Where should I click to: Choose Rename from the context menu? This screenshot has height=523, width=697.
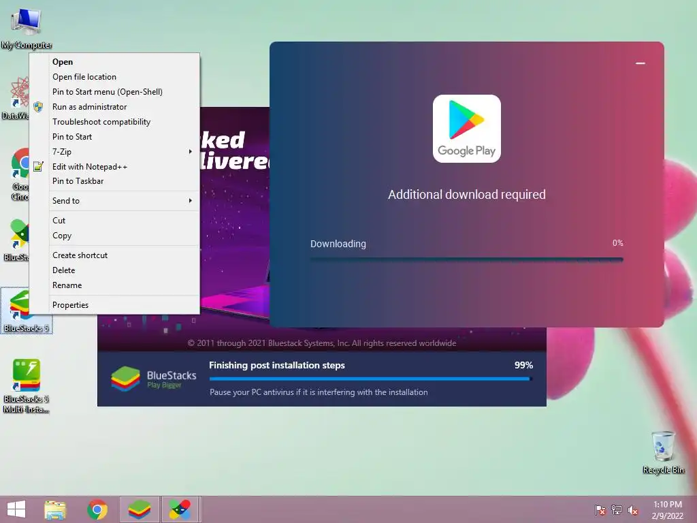tap(114, 285)
